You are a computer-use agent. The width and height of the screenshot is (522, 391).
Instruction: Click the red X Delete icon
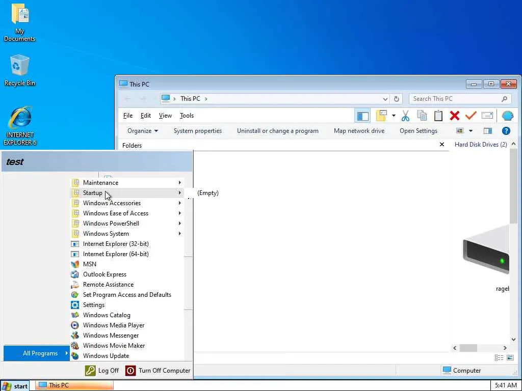[454, 116]
